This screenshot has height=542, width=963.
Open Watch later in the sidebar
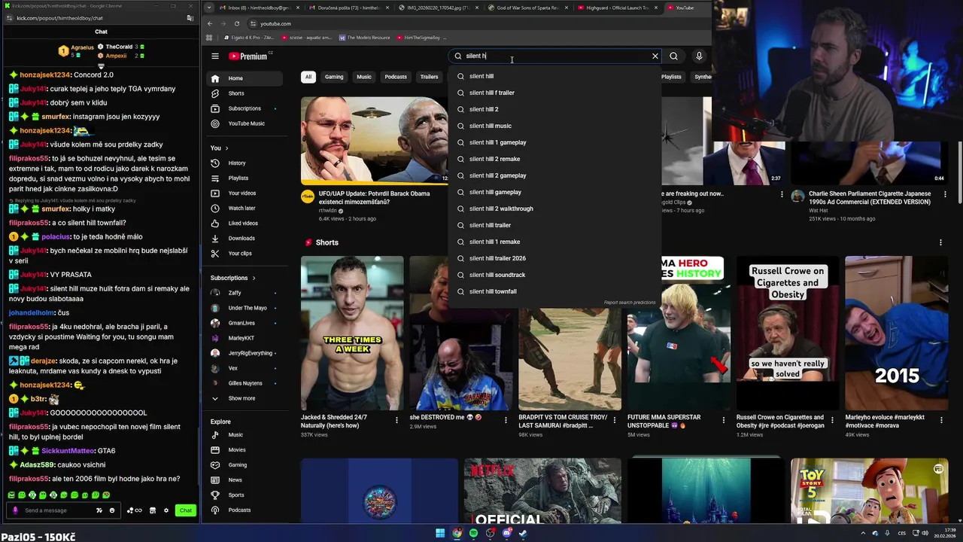pyautogui.click(x=244, y=209)
